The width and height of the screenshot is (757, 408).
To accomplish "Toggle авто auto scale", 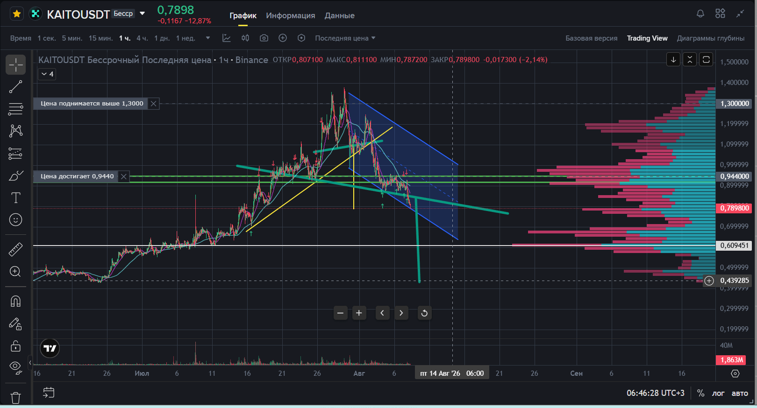I will [x=740, y=393].
